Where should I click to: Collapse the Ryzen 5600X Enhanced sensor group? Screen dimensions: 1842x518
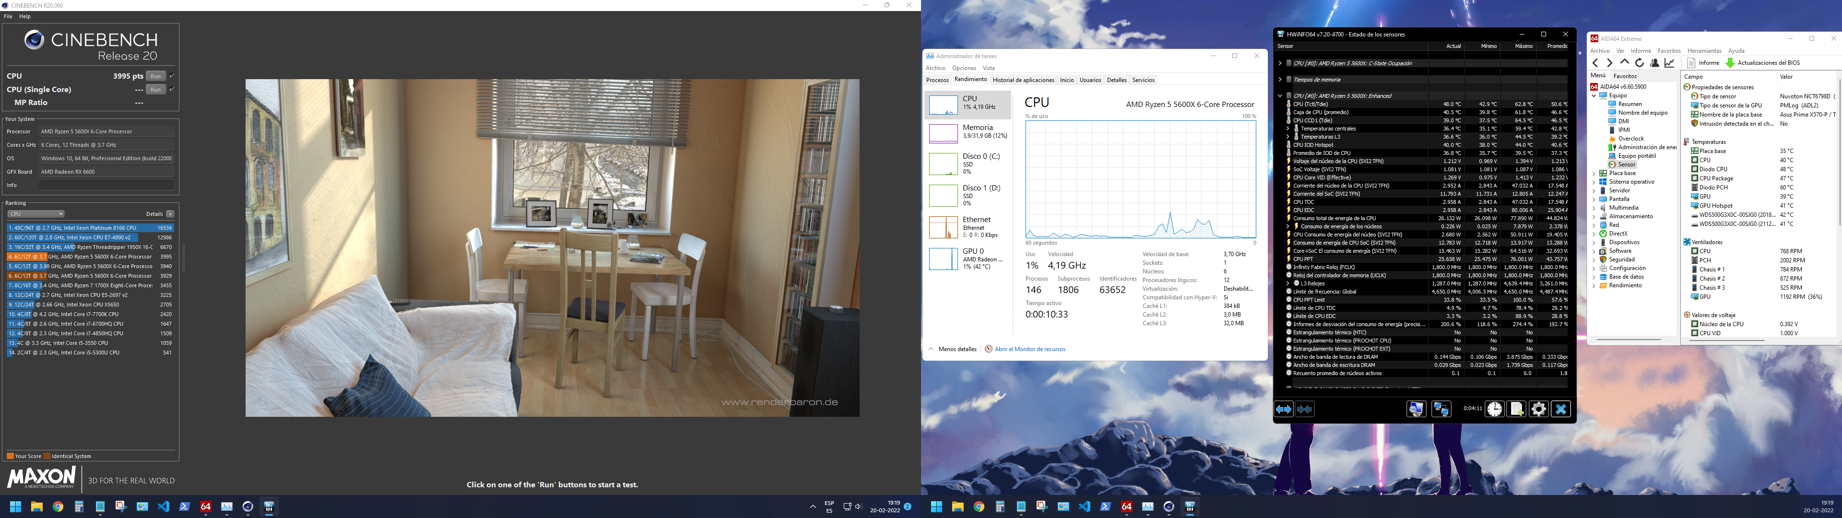(x=1280, y=96)
